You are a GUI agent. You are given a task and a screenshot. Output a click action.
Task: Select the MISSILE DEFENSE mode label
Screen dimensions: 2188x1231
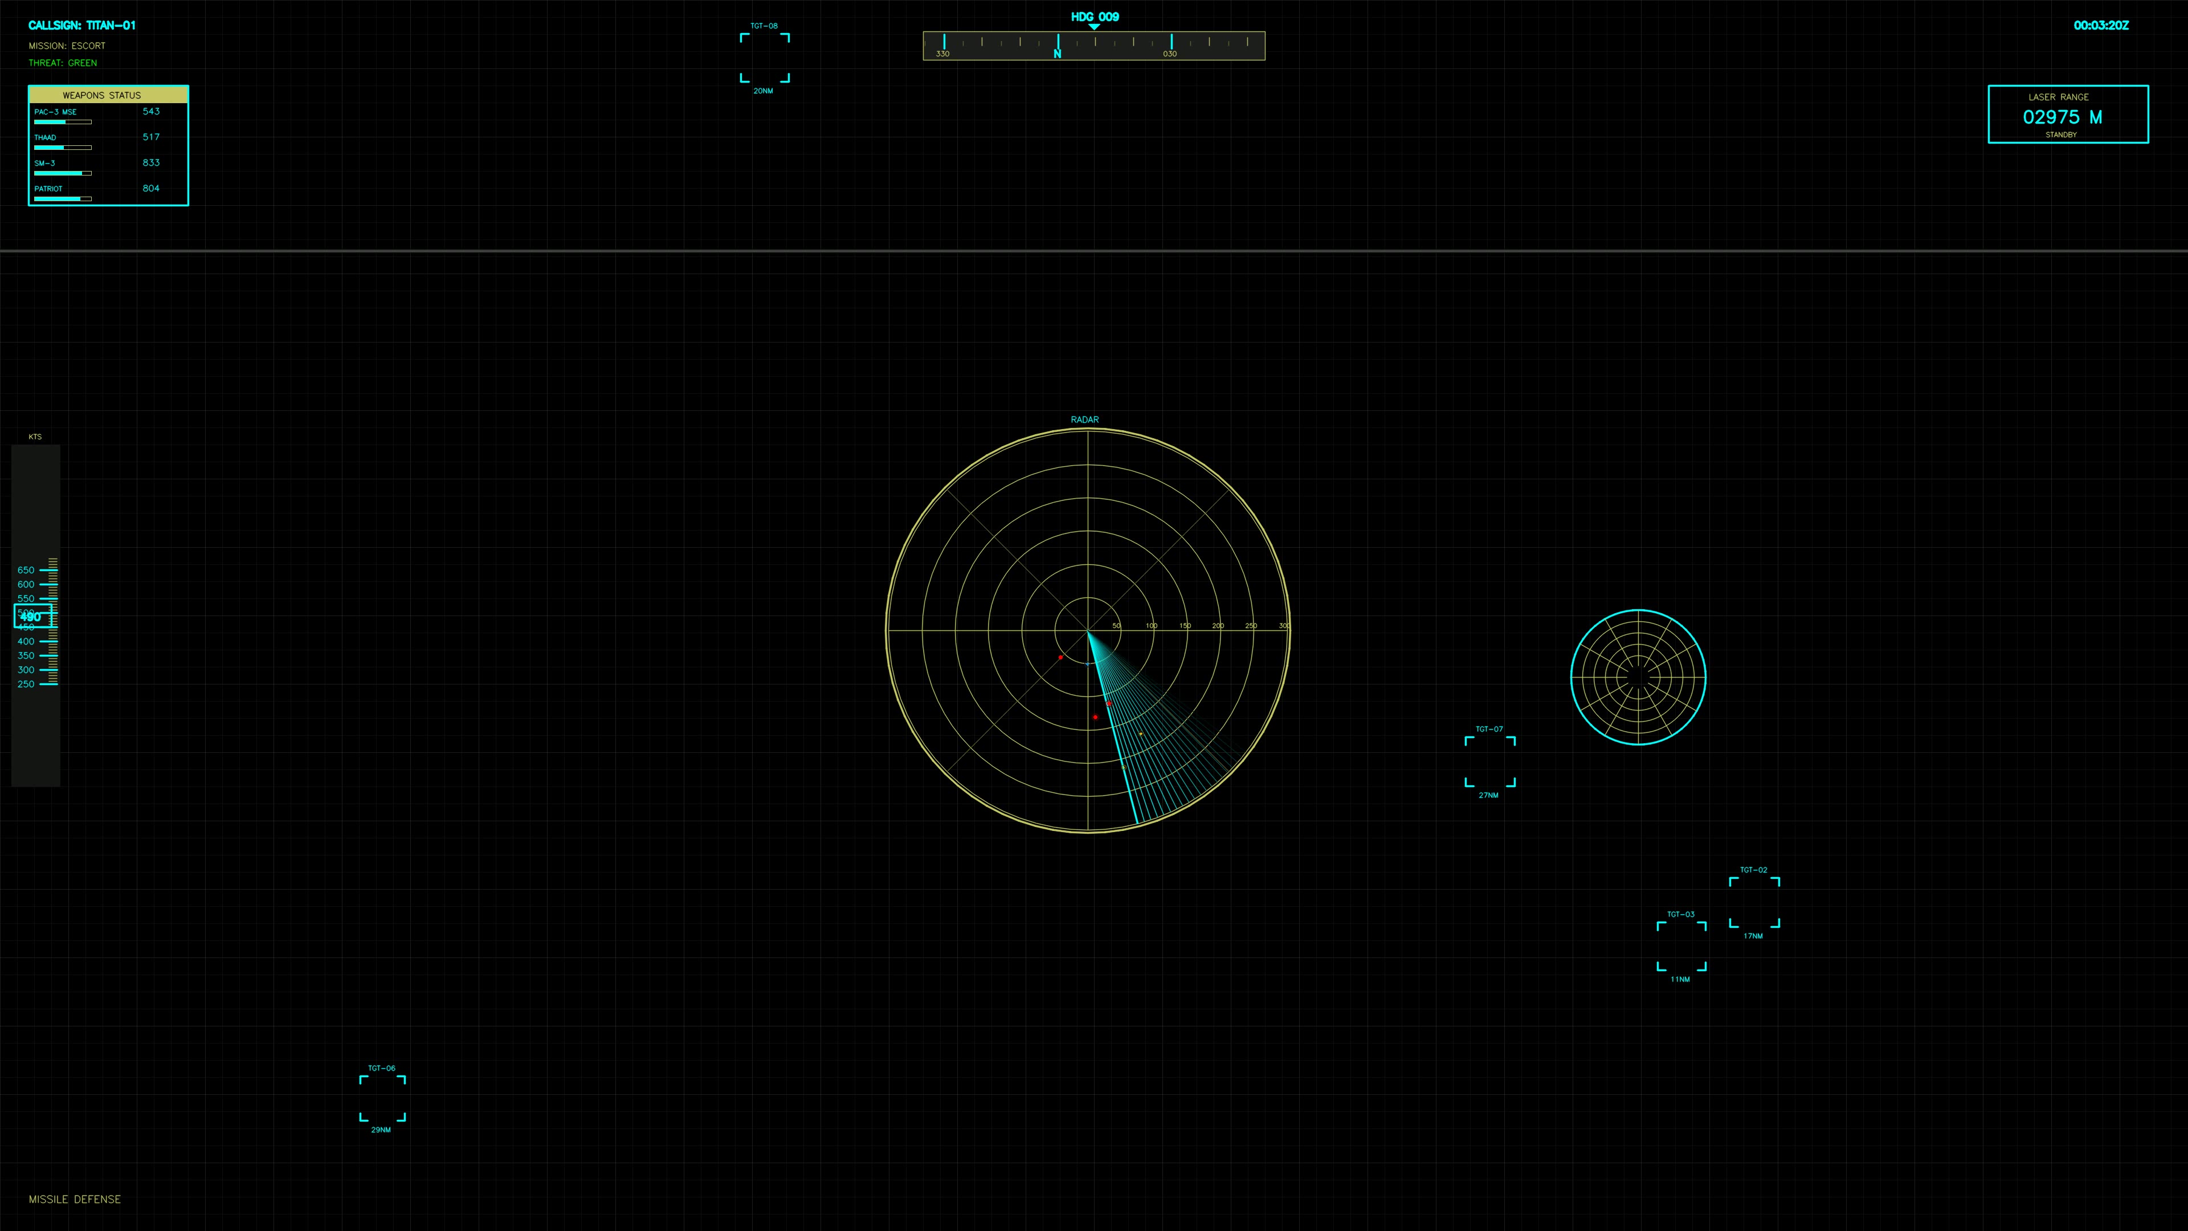[75, 1199]
